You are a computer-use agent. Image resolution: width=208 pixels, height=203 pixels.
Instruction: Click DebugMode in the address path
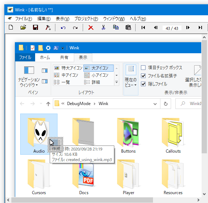point(79,104)
